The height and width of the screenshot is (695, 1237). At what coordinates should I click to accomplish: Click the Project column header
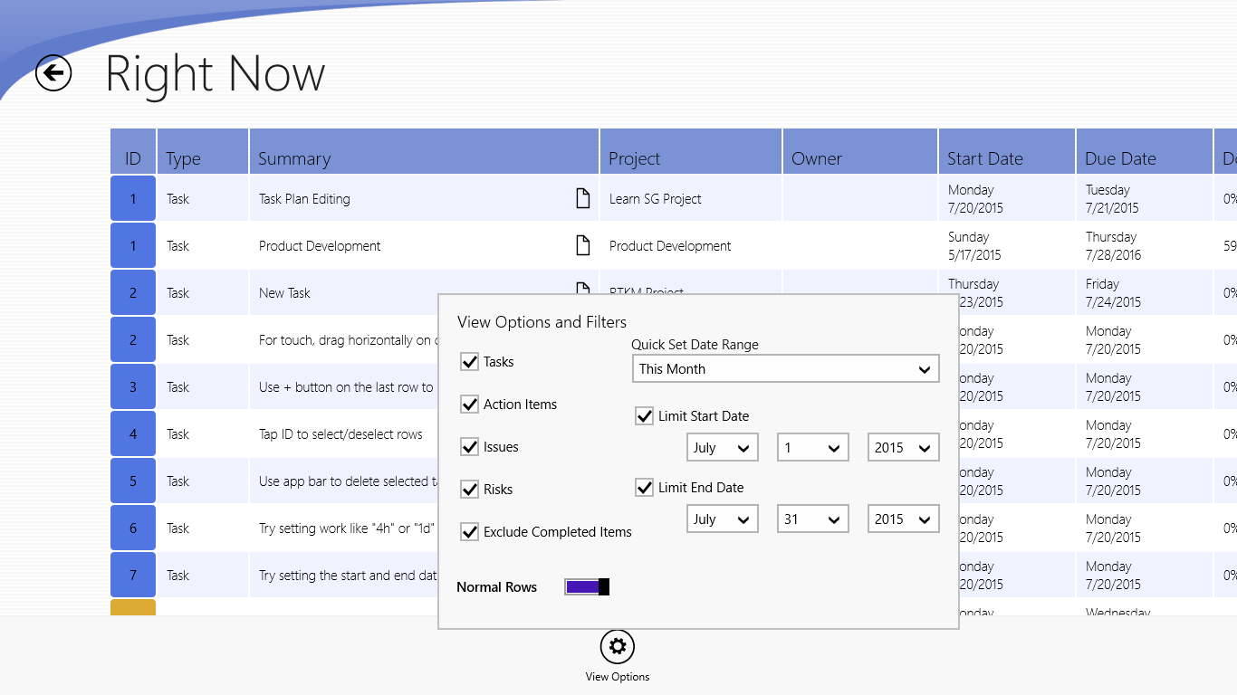[x=691, y=151]
